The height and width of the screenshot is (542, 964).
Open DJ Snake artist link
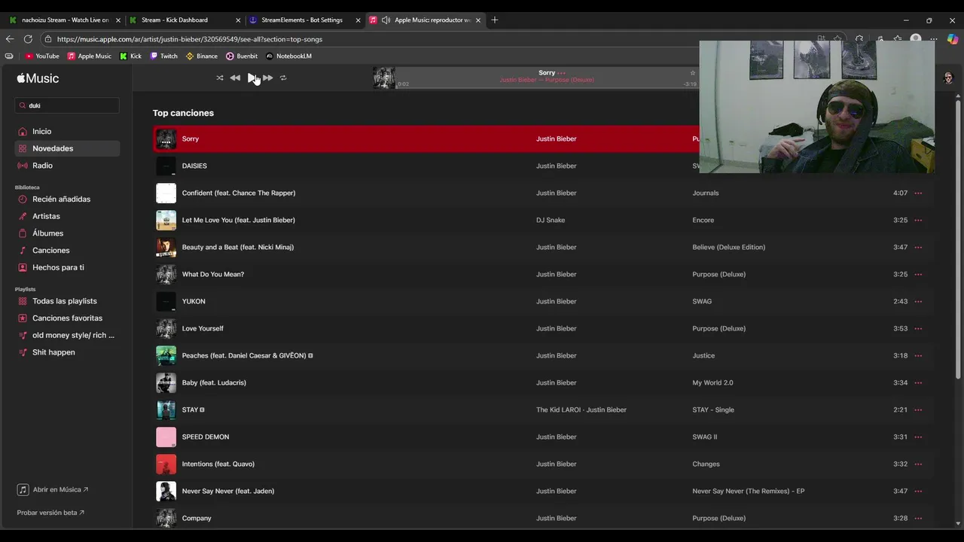click(551, 220)
